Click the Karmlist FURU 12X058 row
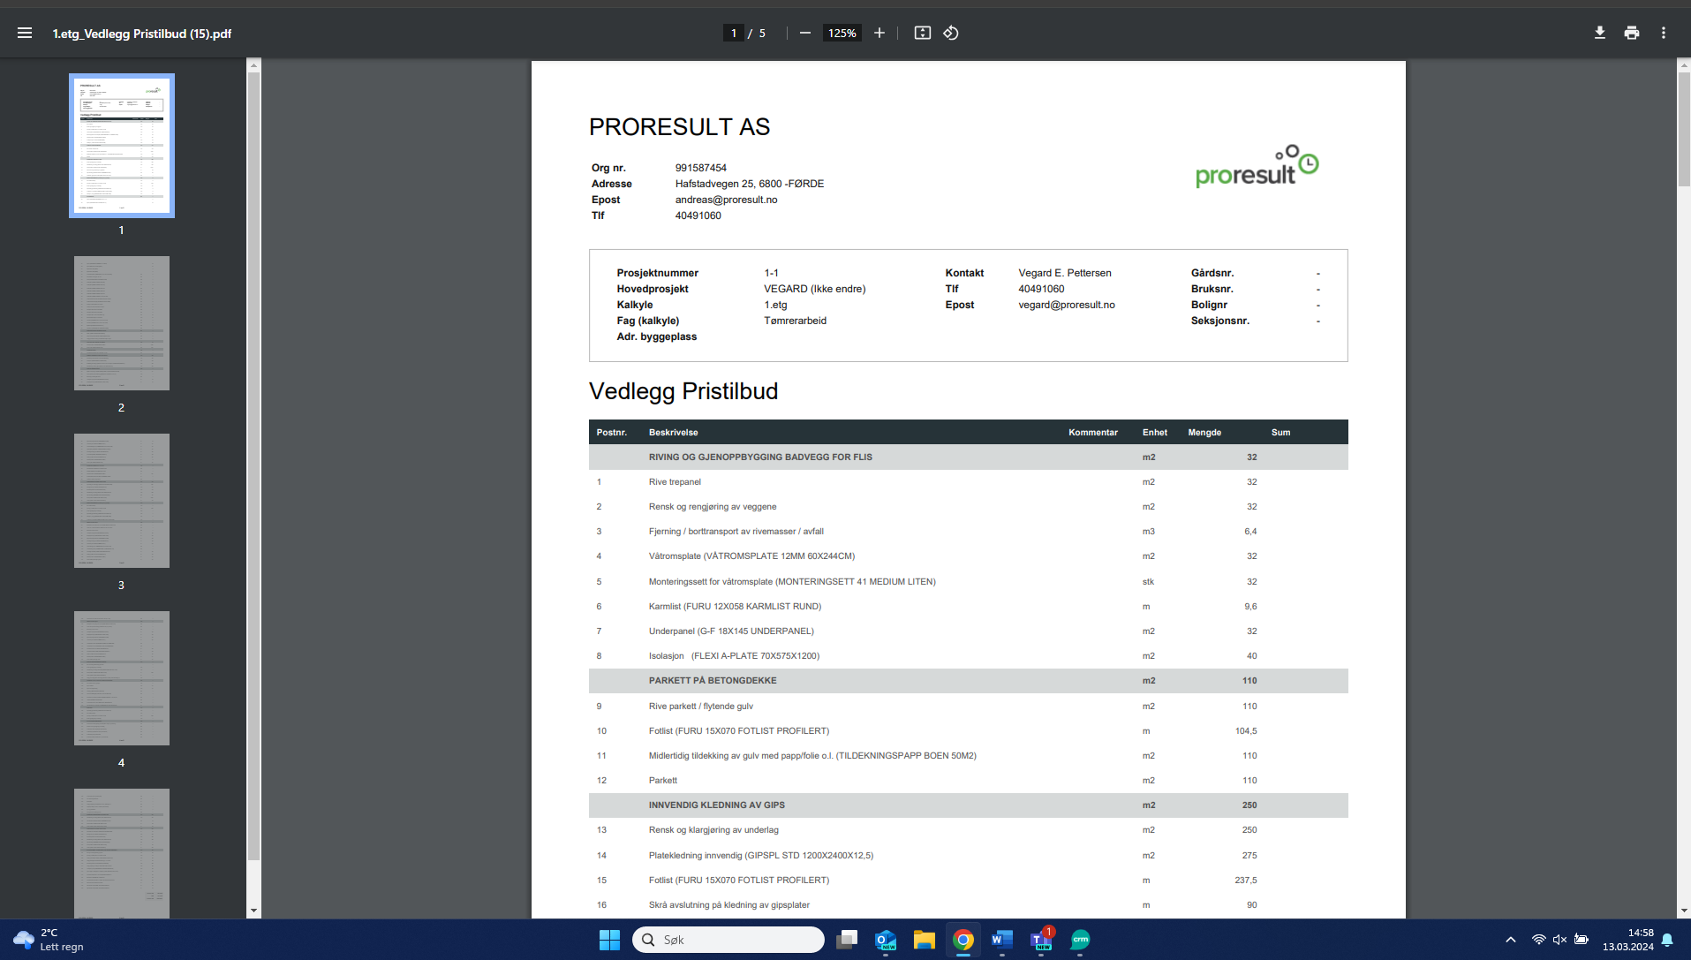The width and height of the screenshot is (1691, 960). tap(969, 607)
